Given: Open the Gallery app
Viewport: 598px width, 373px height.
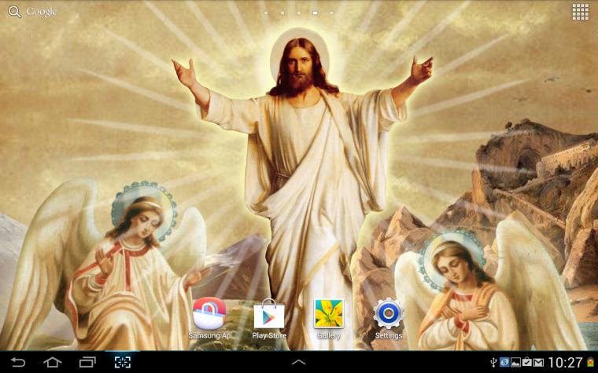Looking at the screenshot, I should tap(328, 313).
